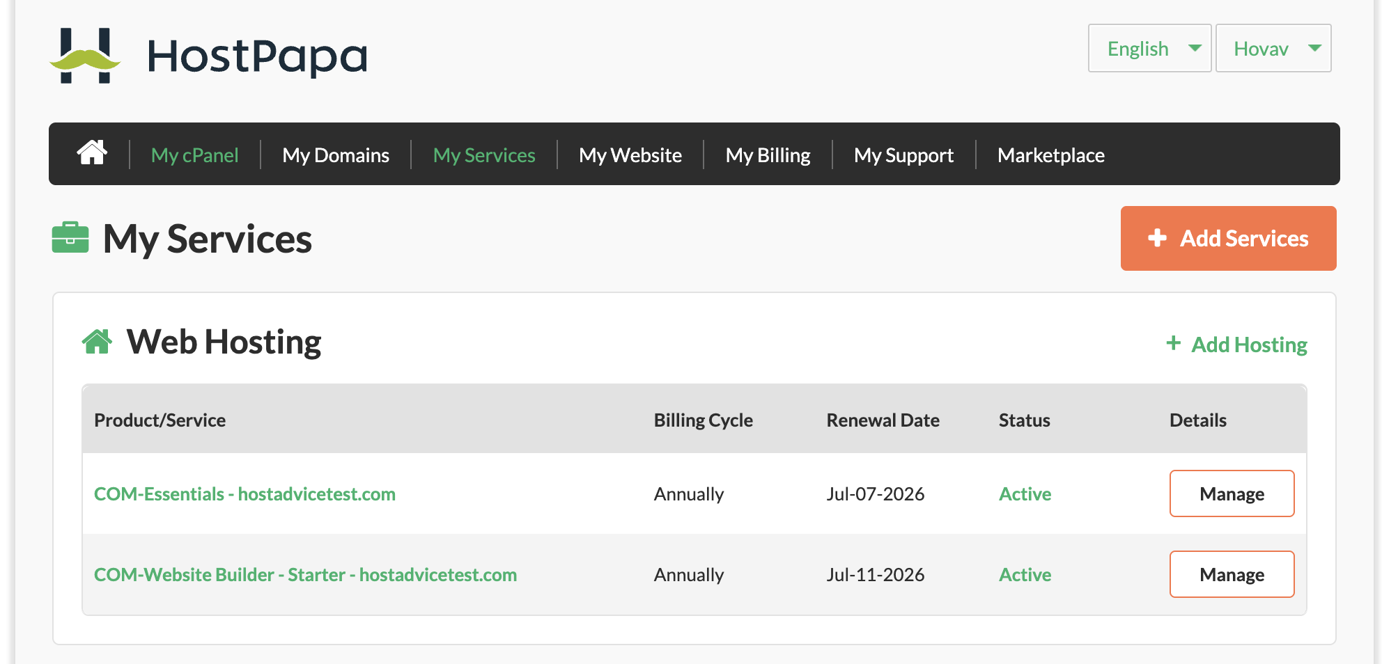This screenshot has height=664, width=1382.
Task: Click the Web Hosting section heading
Action: (224, 342)
